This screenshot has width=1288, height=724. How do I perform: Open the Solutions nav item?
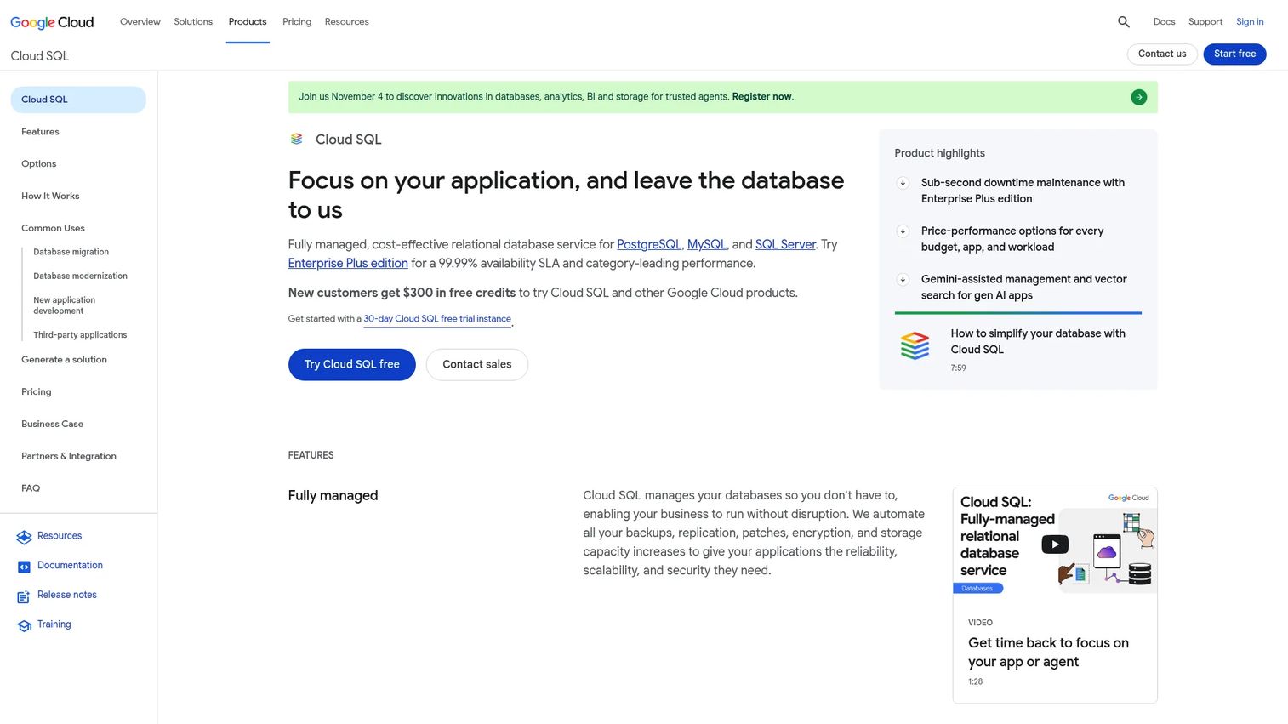[193, 22]
